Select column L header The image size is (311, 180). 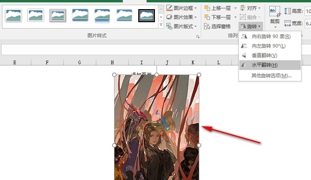[219, 63]
